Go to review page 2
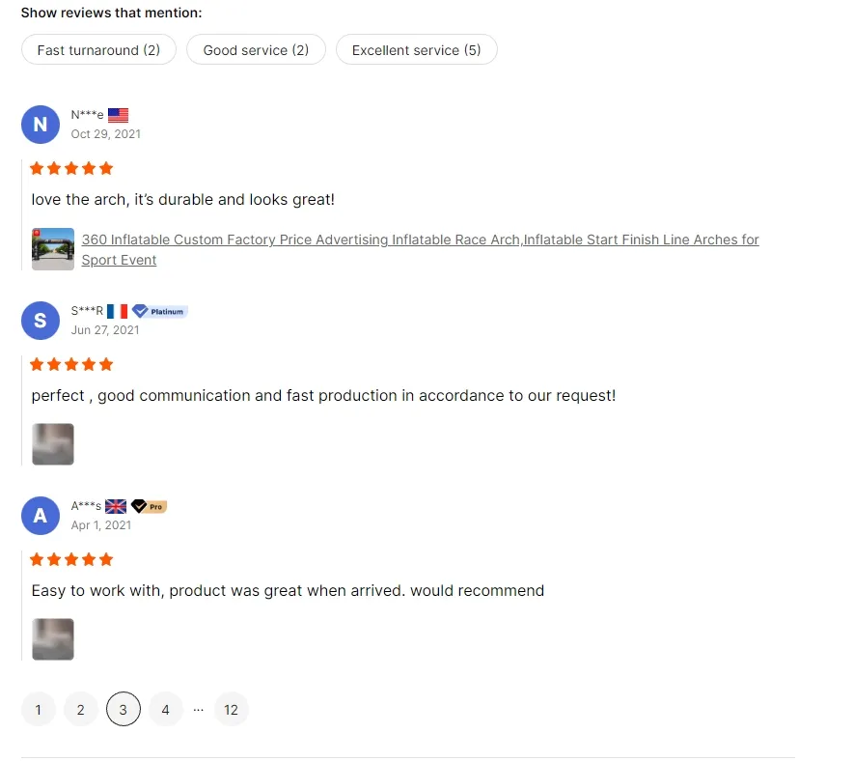854x762 pixels. pos(80,709)
